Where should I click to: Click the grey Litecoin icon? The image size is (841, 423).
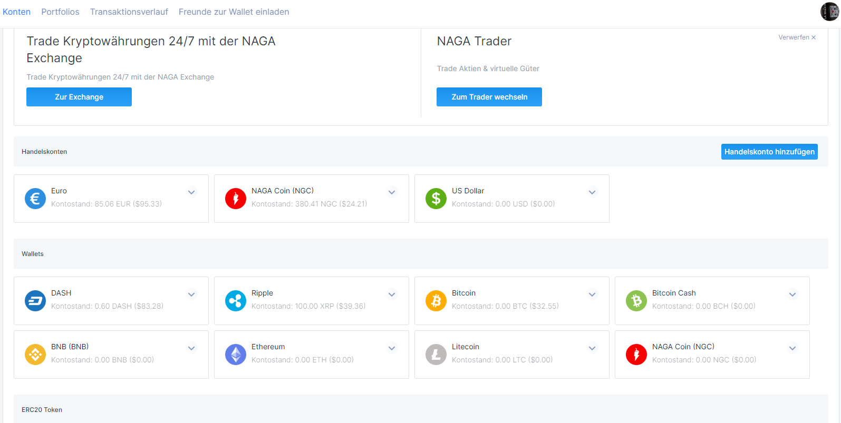pos(436,355)
